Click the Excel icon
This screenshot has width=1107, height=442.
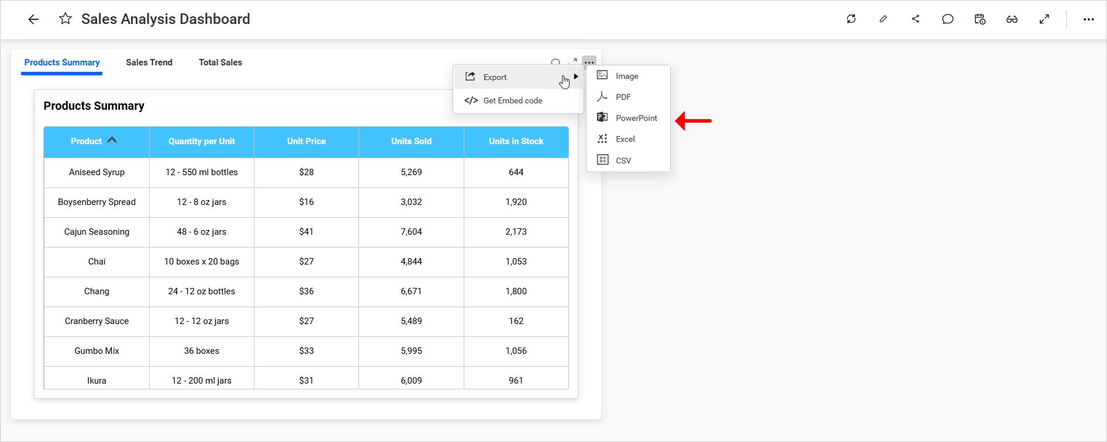click(x=602, y=138)
